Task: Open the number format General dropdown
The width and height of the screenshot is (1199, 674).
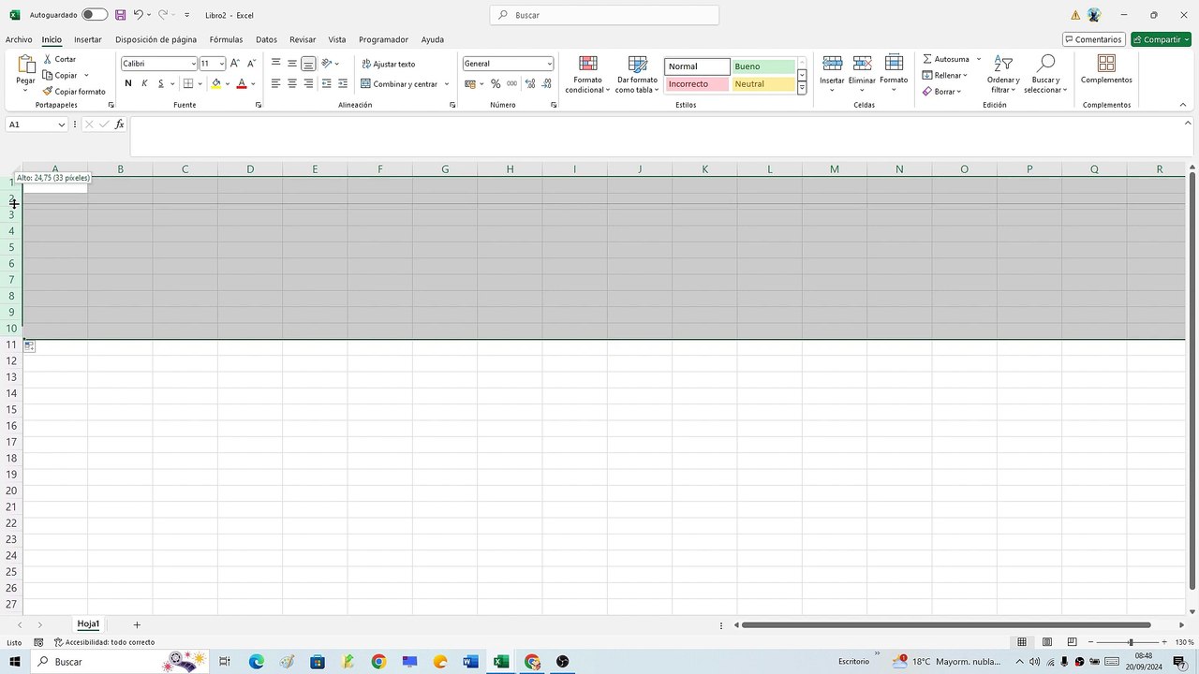Action: [x=550, y=64]
